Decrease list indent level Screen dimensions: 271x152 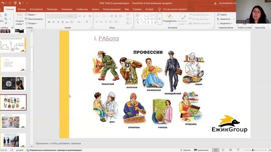click(x=111, y=16)
